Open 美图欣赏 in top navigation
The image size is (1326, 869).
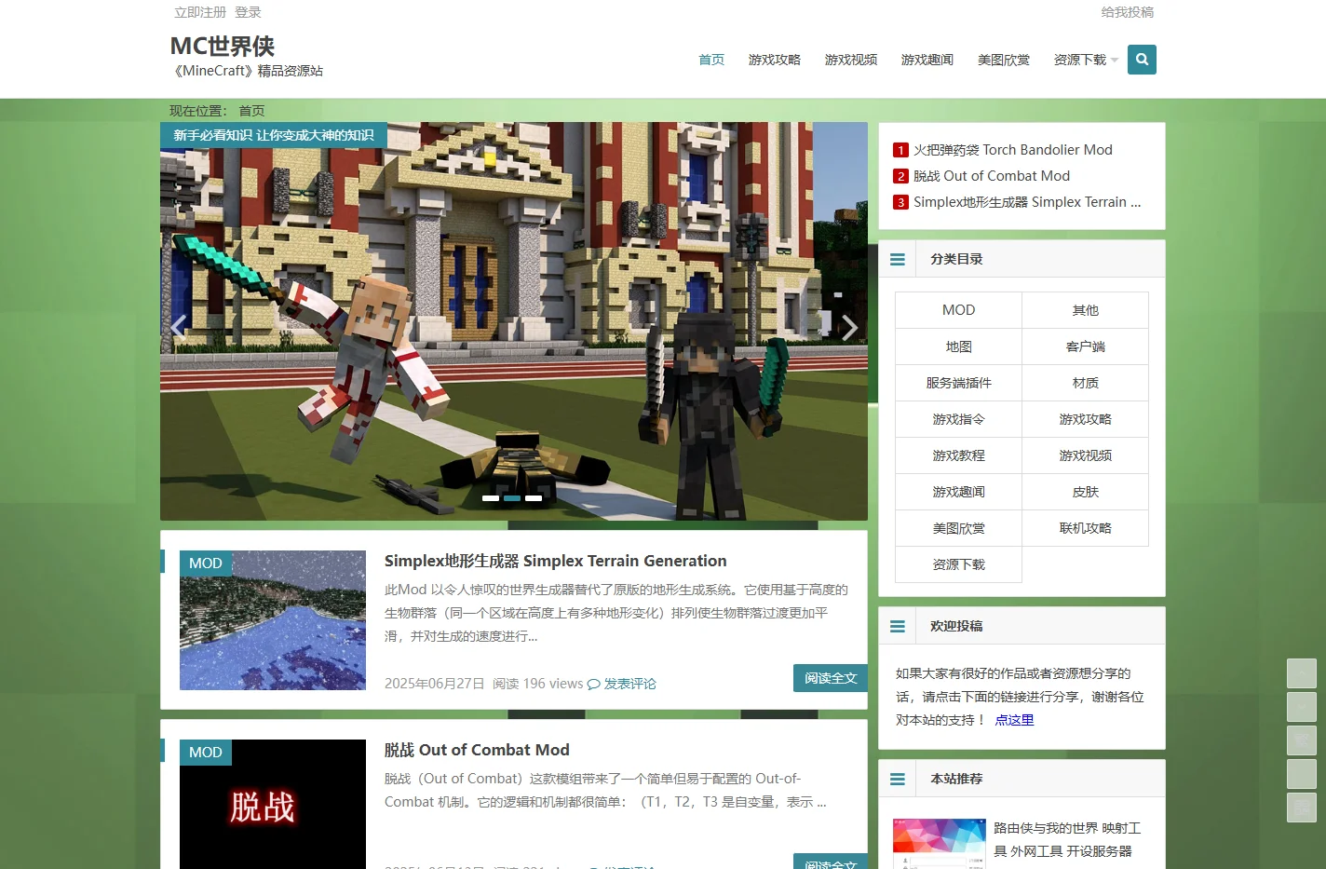pyautogui.click(x=1004, y=60)
